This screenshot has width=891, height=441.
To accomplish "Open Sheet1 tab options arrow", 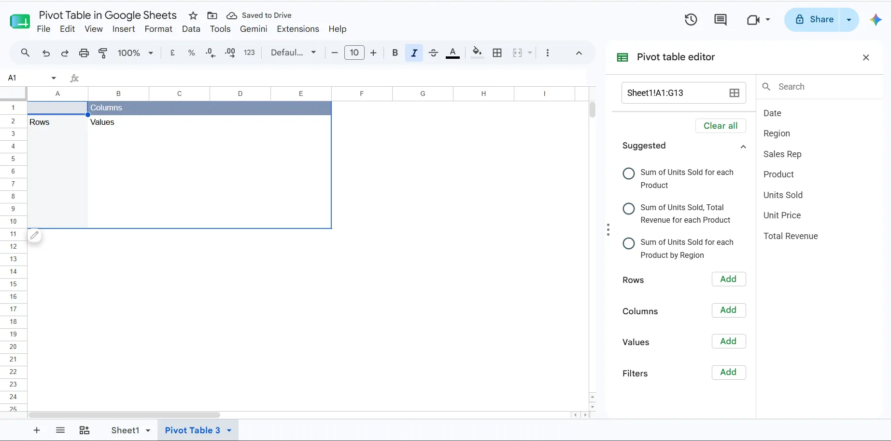I will [148, 430].
